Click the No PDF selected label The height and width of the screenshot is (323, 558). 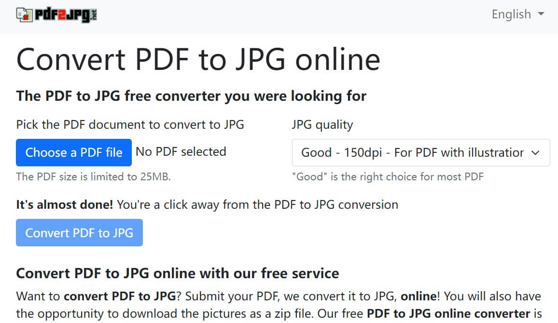pos(181,151)
